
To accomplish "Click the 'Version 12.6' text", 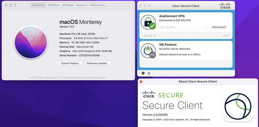I will 67,27.
